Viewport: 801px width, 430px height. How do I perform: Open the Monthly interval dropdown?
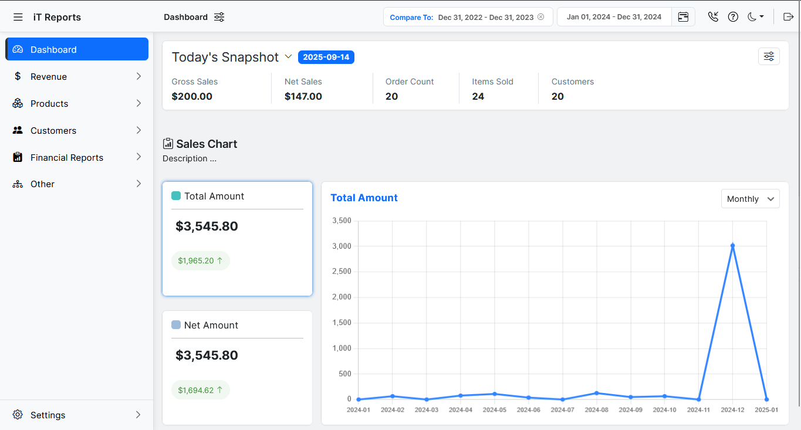(750, 199)
